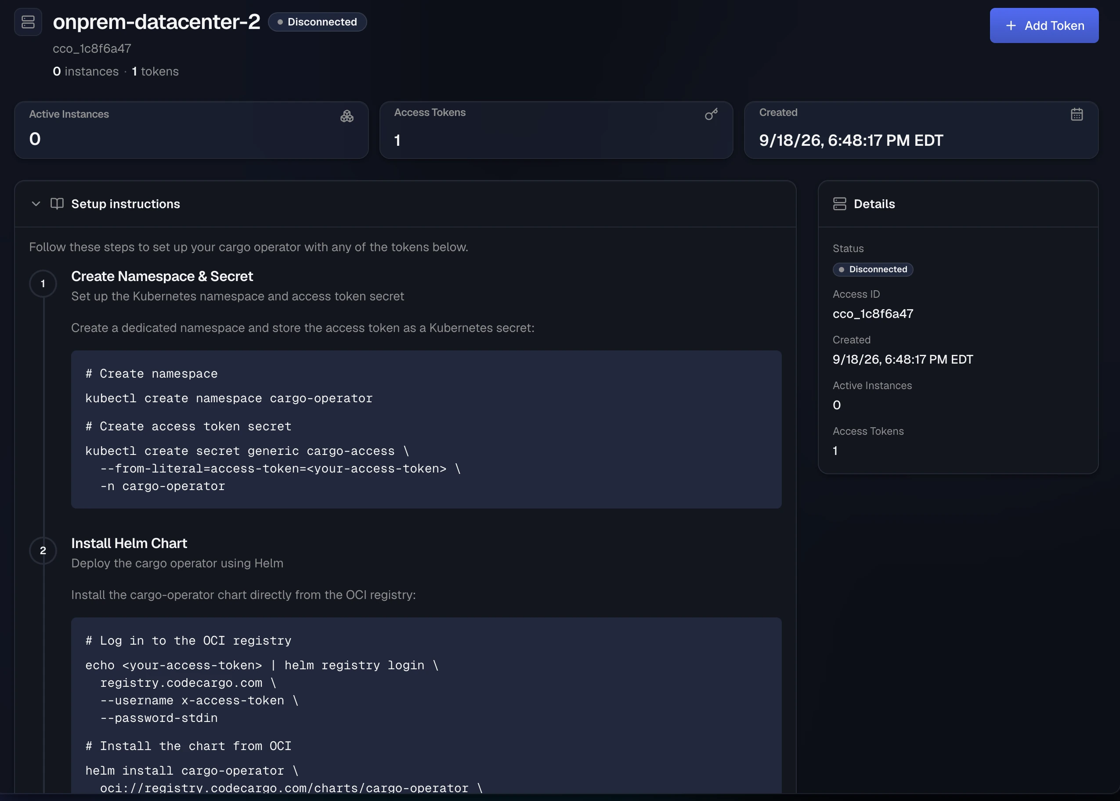This screenshot has width=1120, height=801.
Task: Click the onprem-datacenter-2 title
Action: [156, 22]
